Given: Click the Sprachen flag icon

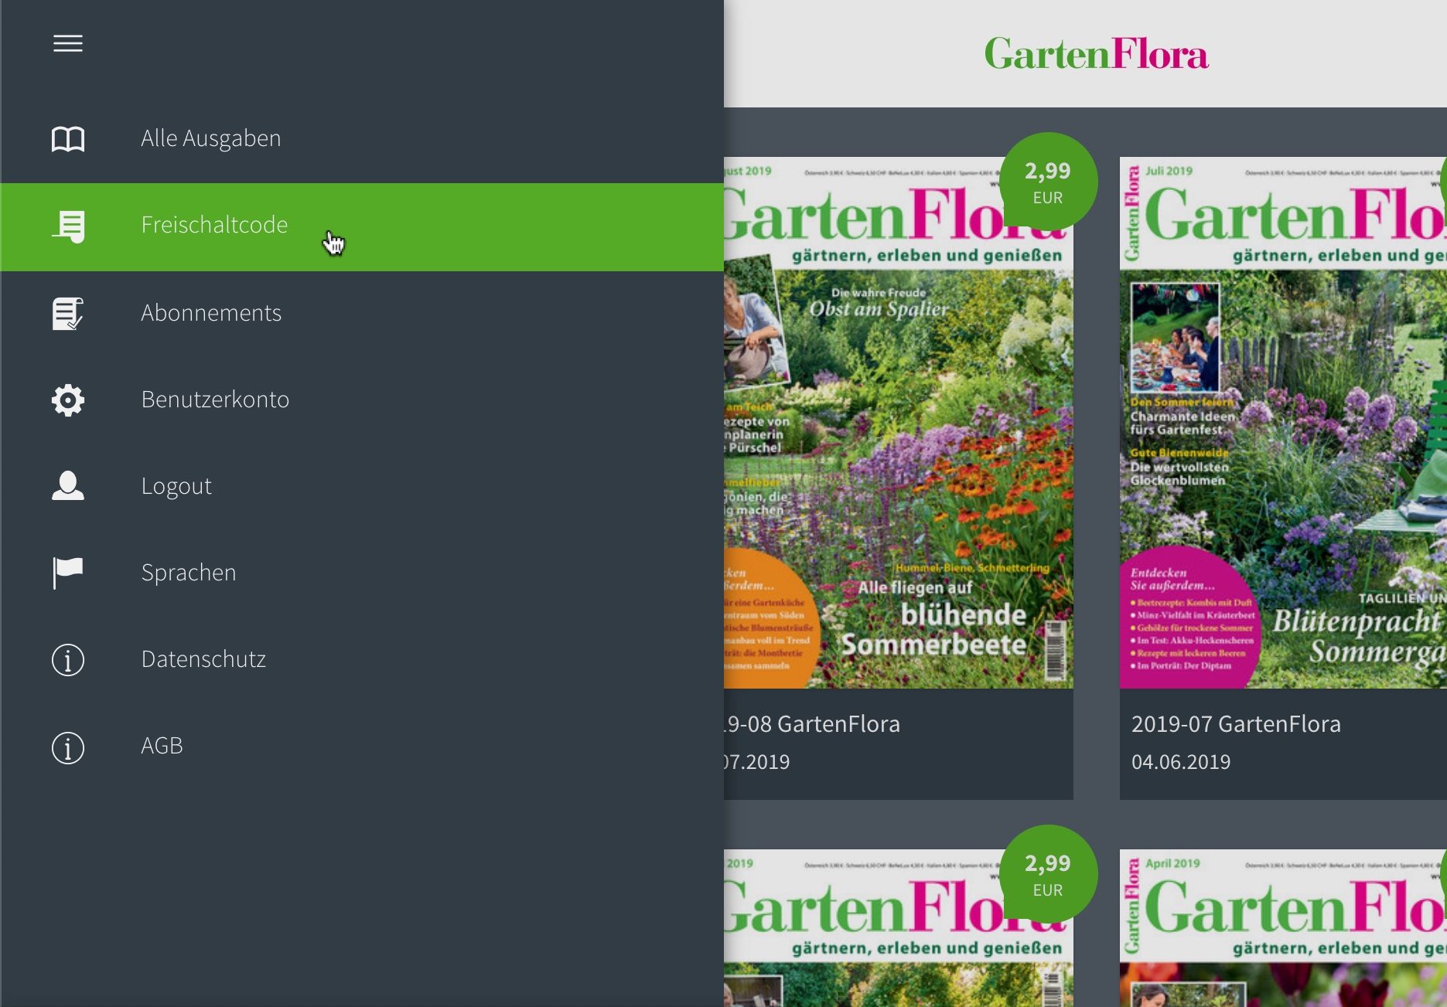Looking at the screenshot, I should point(68,573).
